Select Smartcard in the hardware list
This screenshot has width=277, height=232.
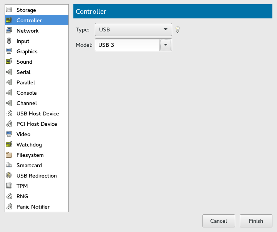(29, 165)
